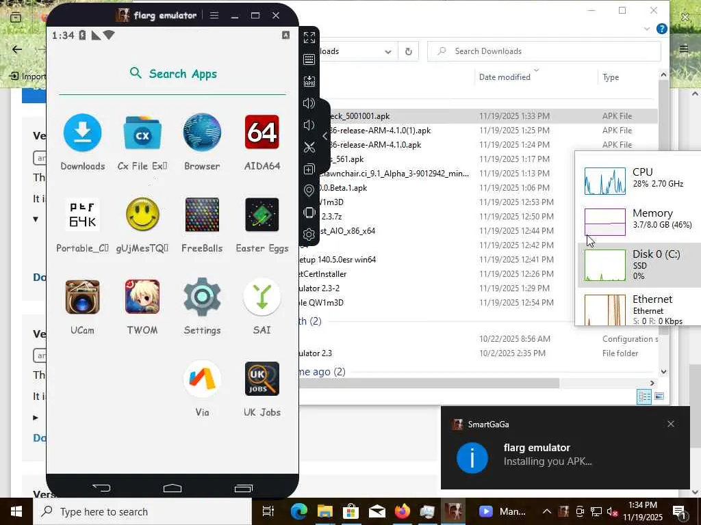The width and height of the screenshot is (701, 525).
Task: Launch the UK Jobs app
Action: pyautogui.click(x=262, y=379)
